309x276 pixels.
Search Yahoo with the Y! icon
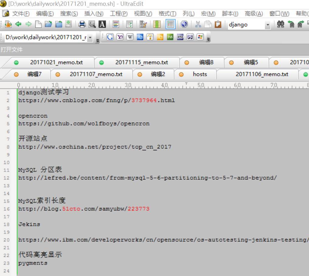pyautogui.click(x=120, y=37)
